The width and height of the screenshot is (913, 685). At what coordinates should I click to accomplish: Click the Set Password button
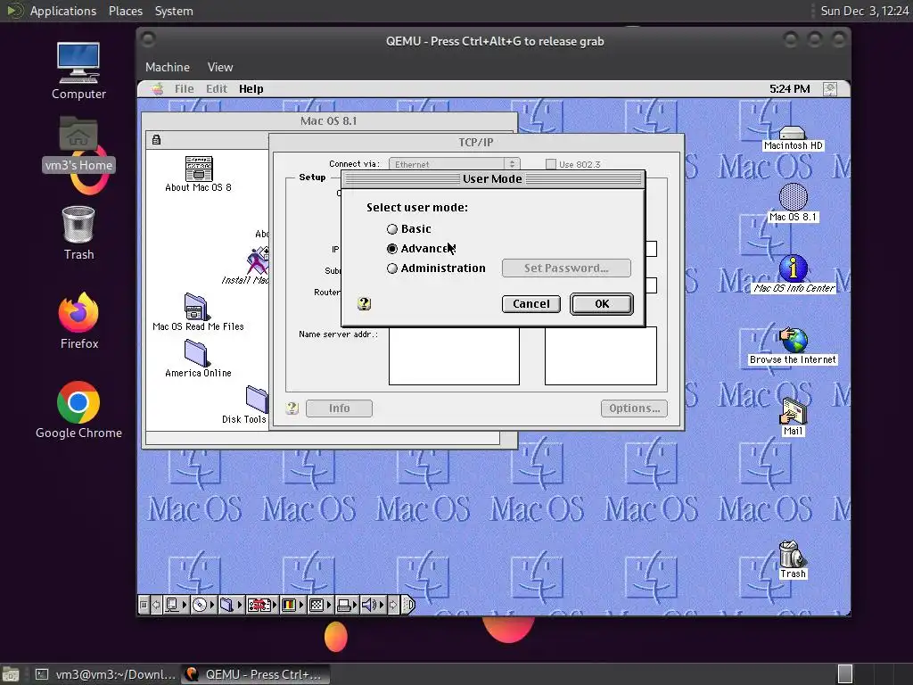566,268
